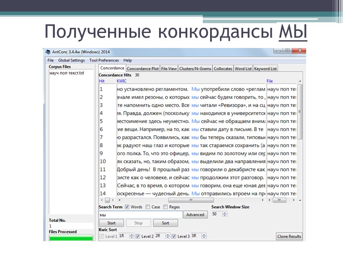
Task: Click the Start button to run the search
Action: click(111, 223)
